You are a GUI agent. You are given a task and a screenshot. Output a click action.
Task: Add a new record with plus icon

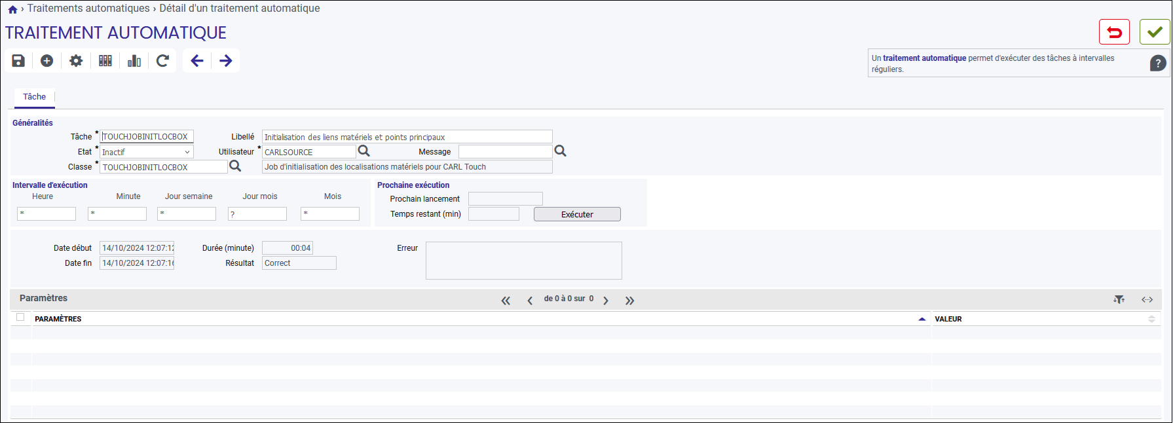[47, 61]
